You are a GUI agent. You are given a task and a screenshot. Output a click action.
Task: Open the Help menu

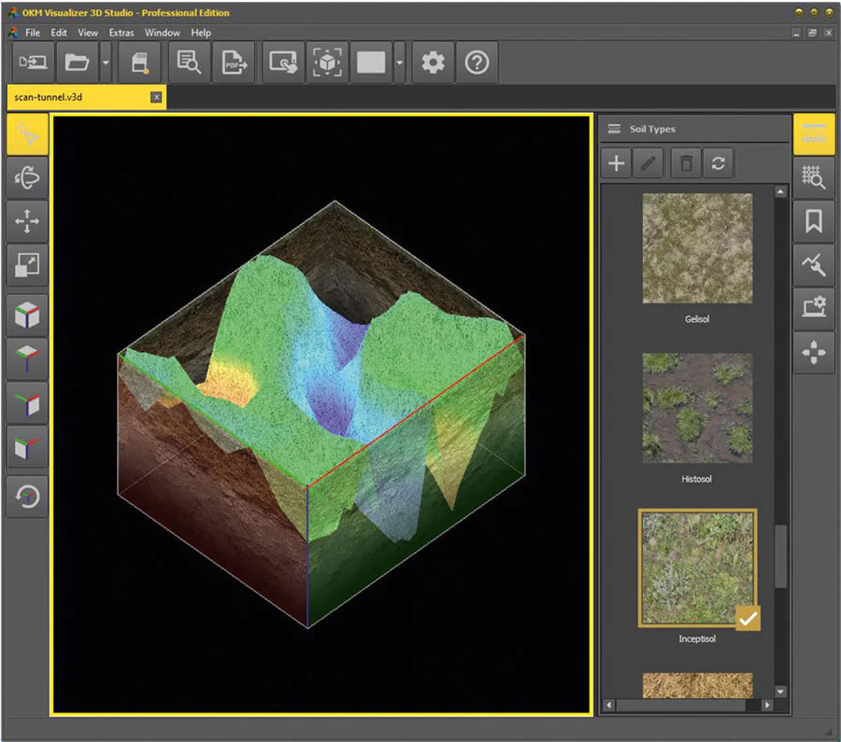201,33
